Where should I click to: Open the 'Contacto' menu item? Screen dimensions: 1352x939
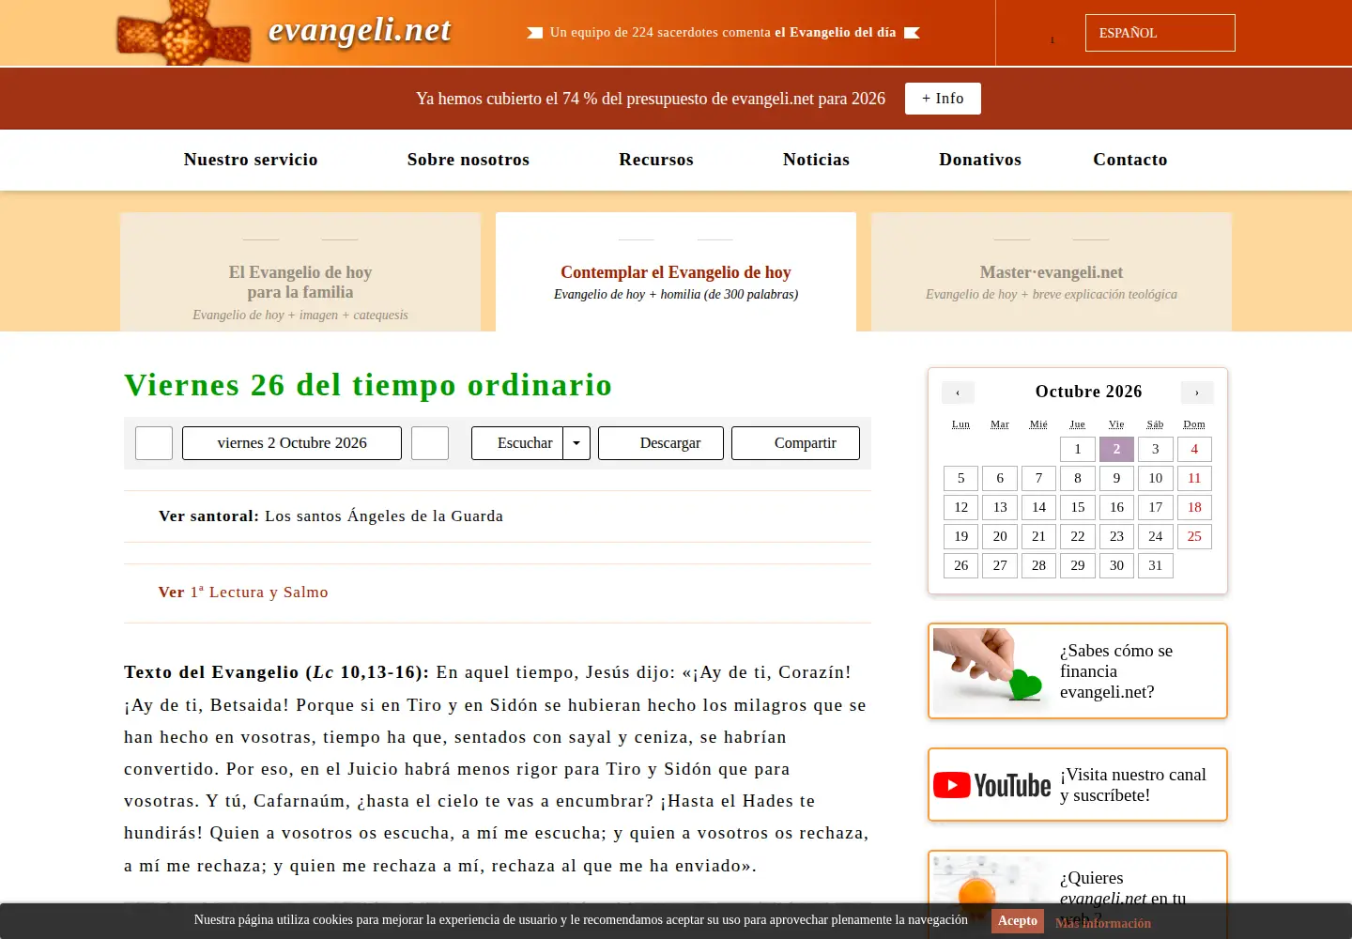[1130, 160]
